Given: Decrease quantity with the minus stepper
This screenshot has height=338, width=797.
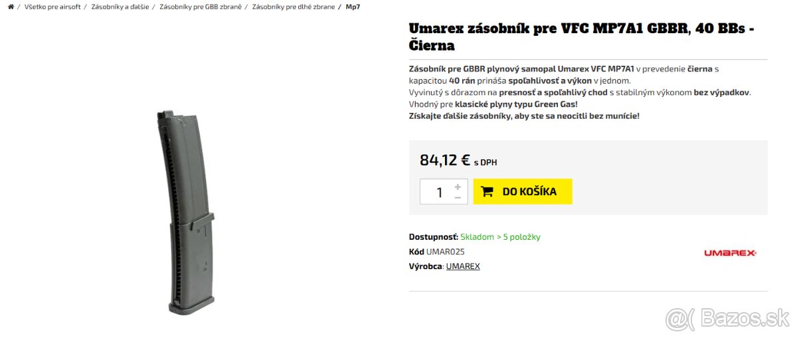Looking at the screenshot, I should click(x=458, y=197).
